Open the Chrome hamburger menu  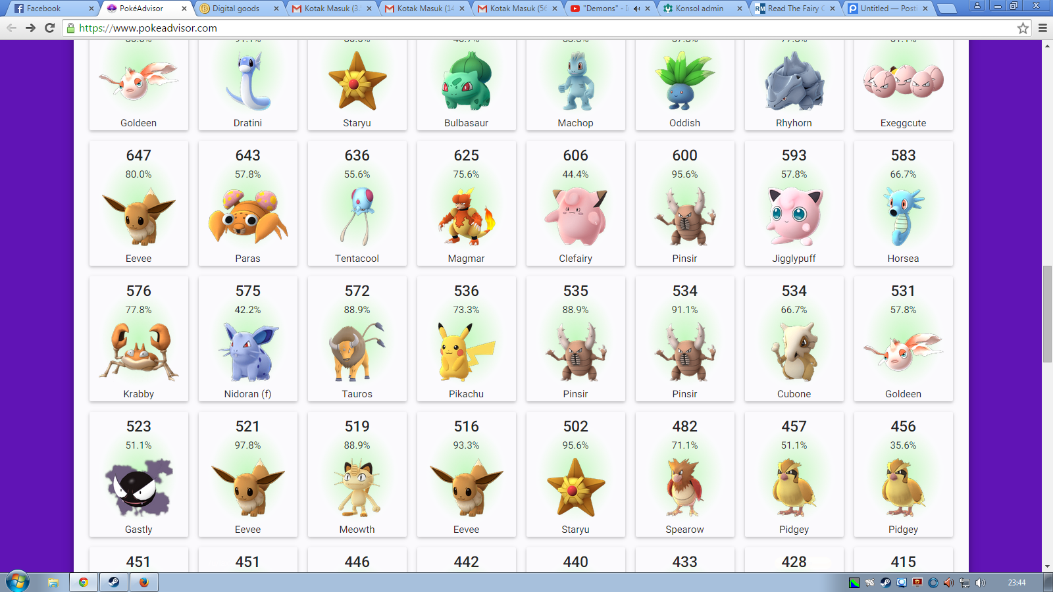[x=1042, y=28]
